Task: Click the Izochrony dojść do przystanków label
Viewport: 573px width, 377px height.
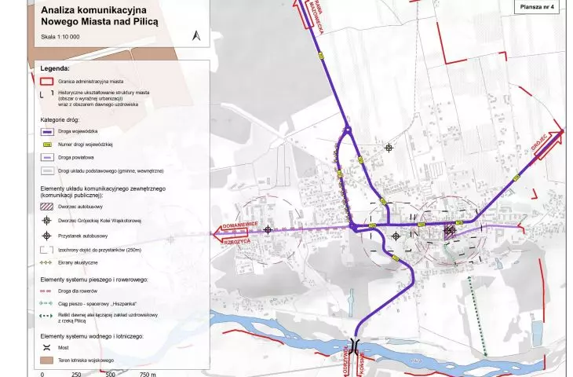Action: tap(100, 250)
